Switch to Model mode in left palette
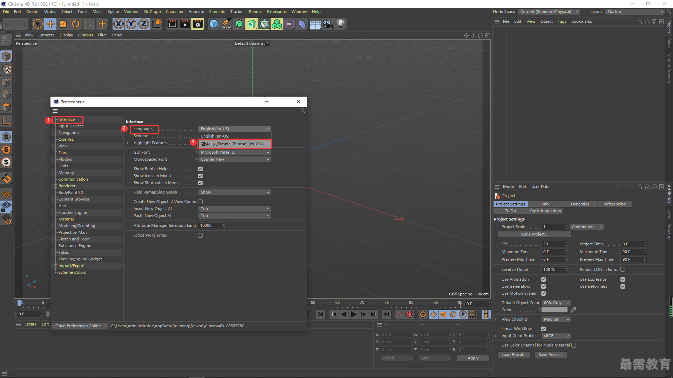 7,56
